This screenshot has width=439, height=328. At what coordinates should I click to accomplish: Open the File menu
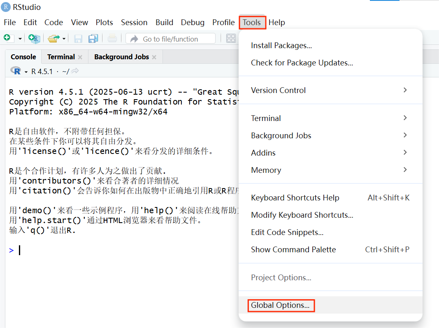pyautogui.click(x=10, y=22)
